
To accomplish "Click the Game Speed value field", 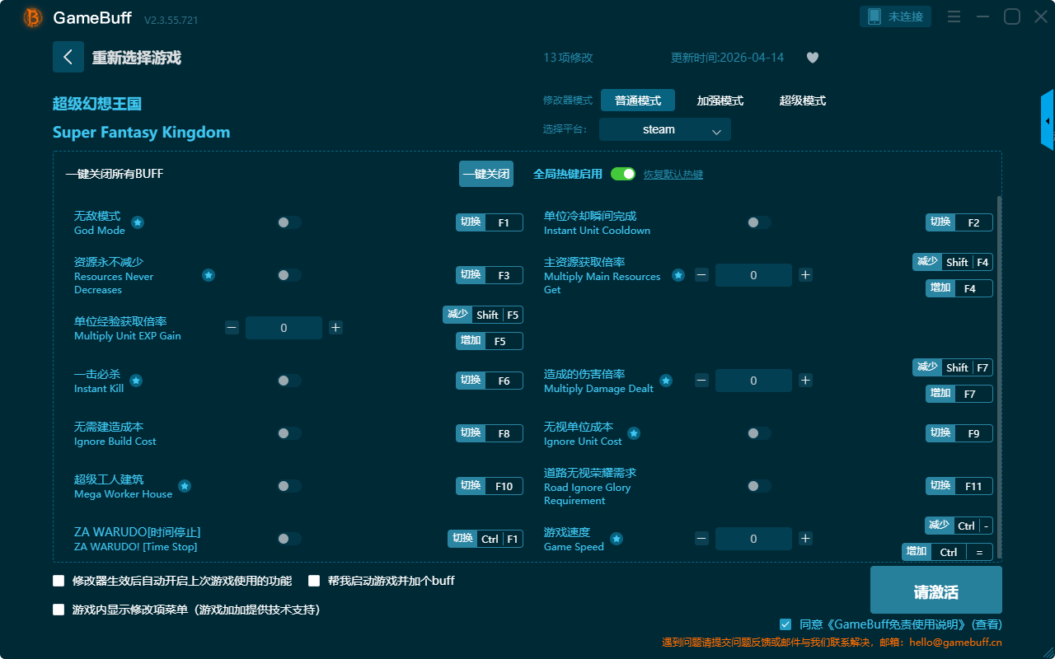I will [x=753, y=539].
